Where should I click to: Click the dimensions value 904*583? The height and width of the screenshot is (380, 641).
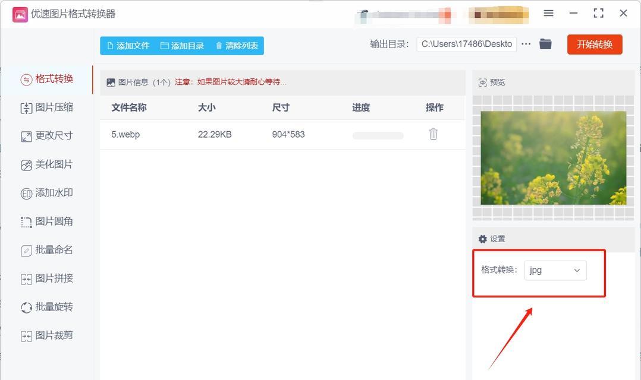click(x=288, y=134)
